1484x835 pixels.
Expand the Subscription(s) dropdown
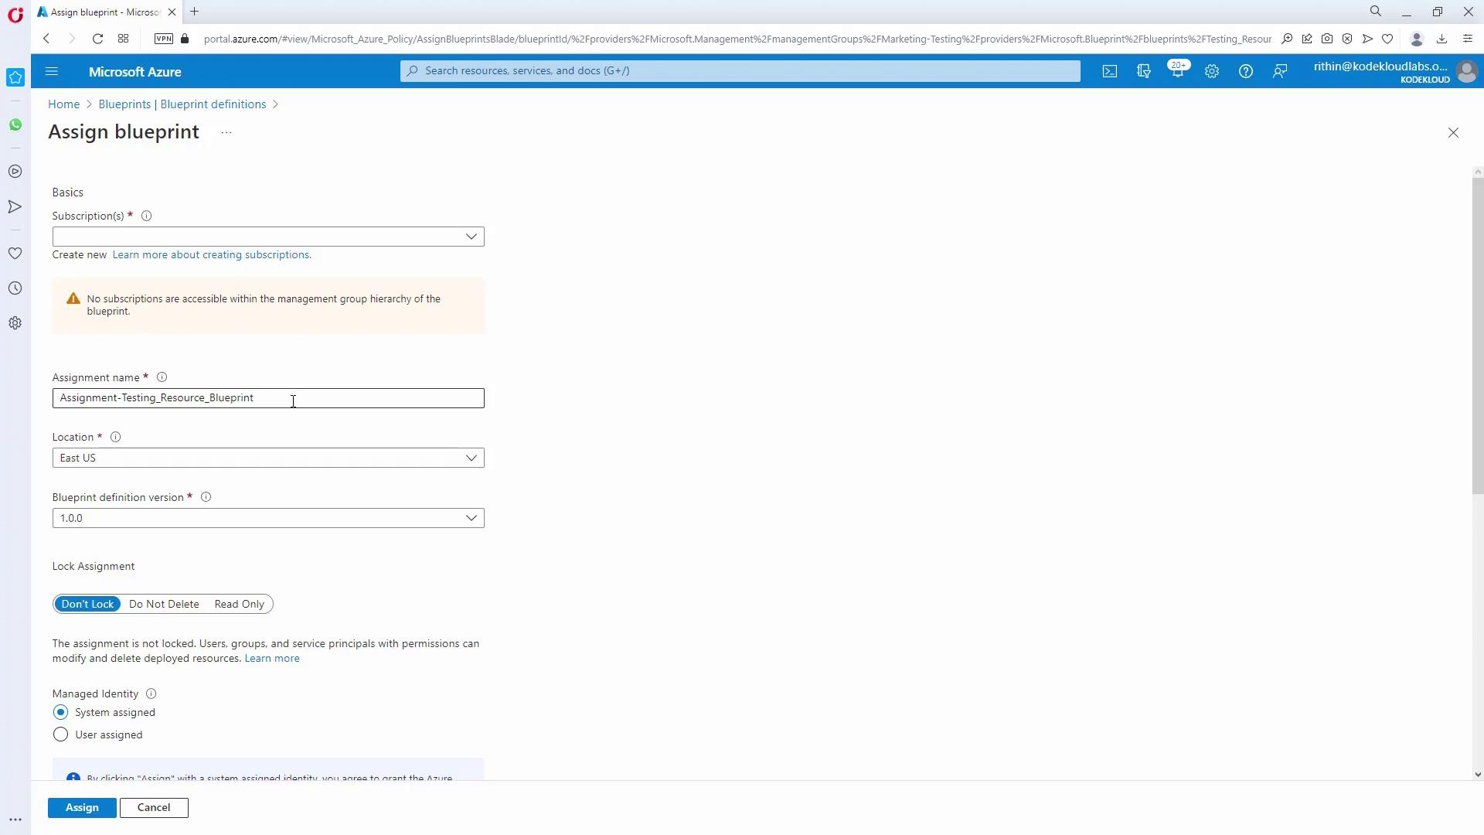tap(267, 237)
